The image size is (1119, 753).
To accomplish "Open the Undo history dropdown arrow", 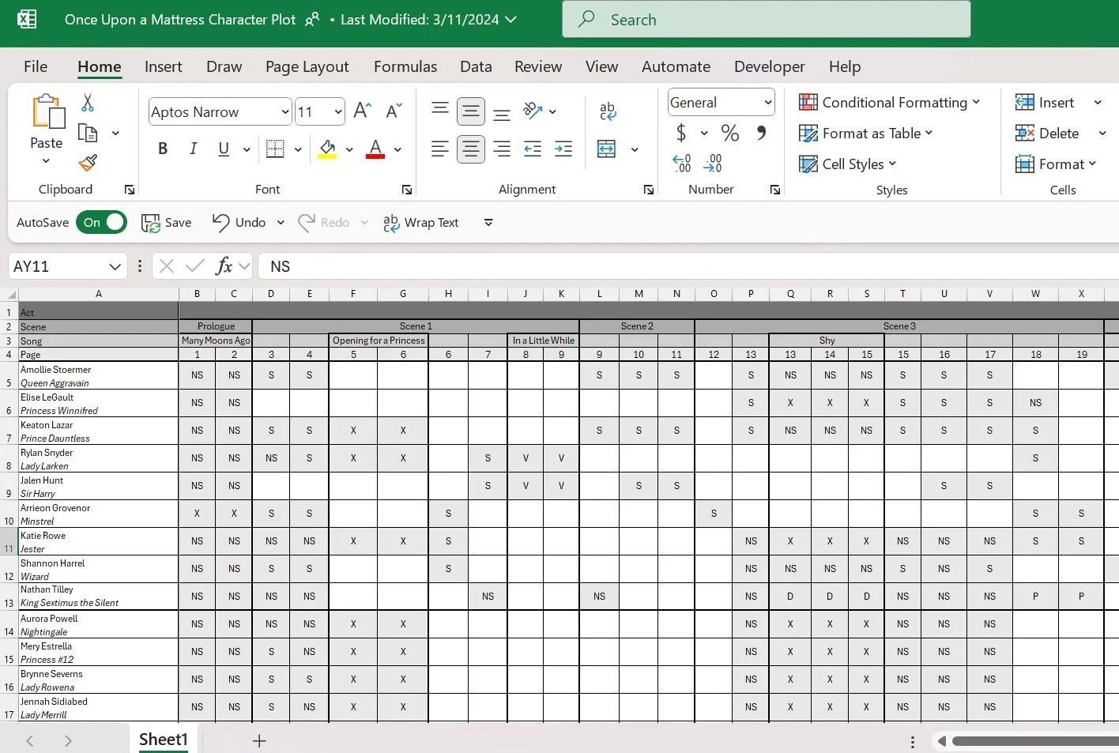I will (x=281, y=223).
